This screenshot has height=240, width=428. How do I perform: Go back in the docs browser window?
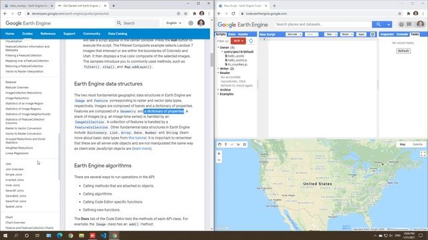point(5,13)
